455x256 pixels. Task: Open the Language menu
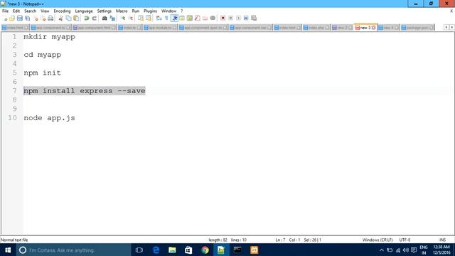[x=84, y=11]
